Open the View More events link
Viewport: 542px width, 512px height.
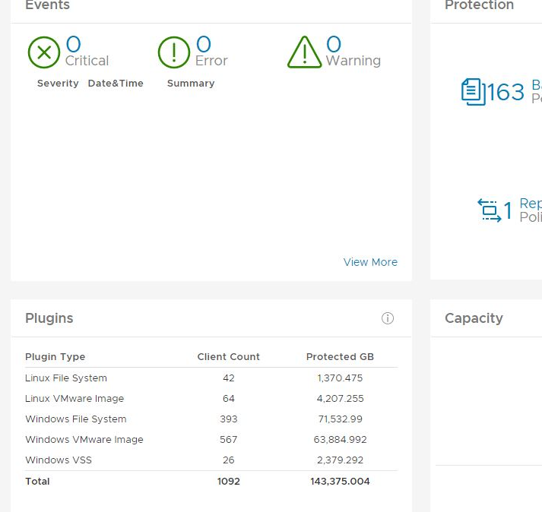point(370,262)
